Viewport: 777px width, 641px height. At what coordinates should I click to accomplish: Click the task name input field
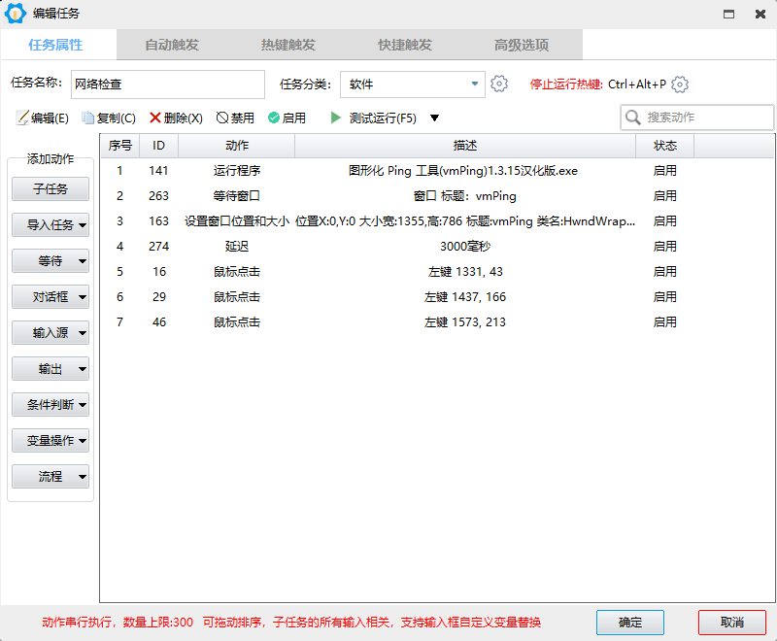coord(167,84)
